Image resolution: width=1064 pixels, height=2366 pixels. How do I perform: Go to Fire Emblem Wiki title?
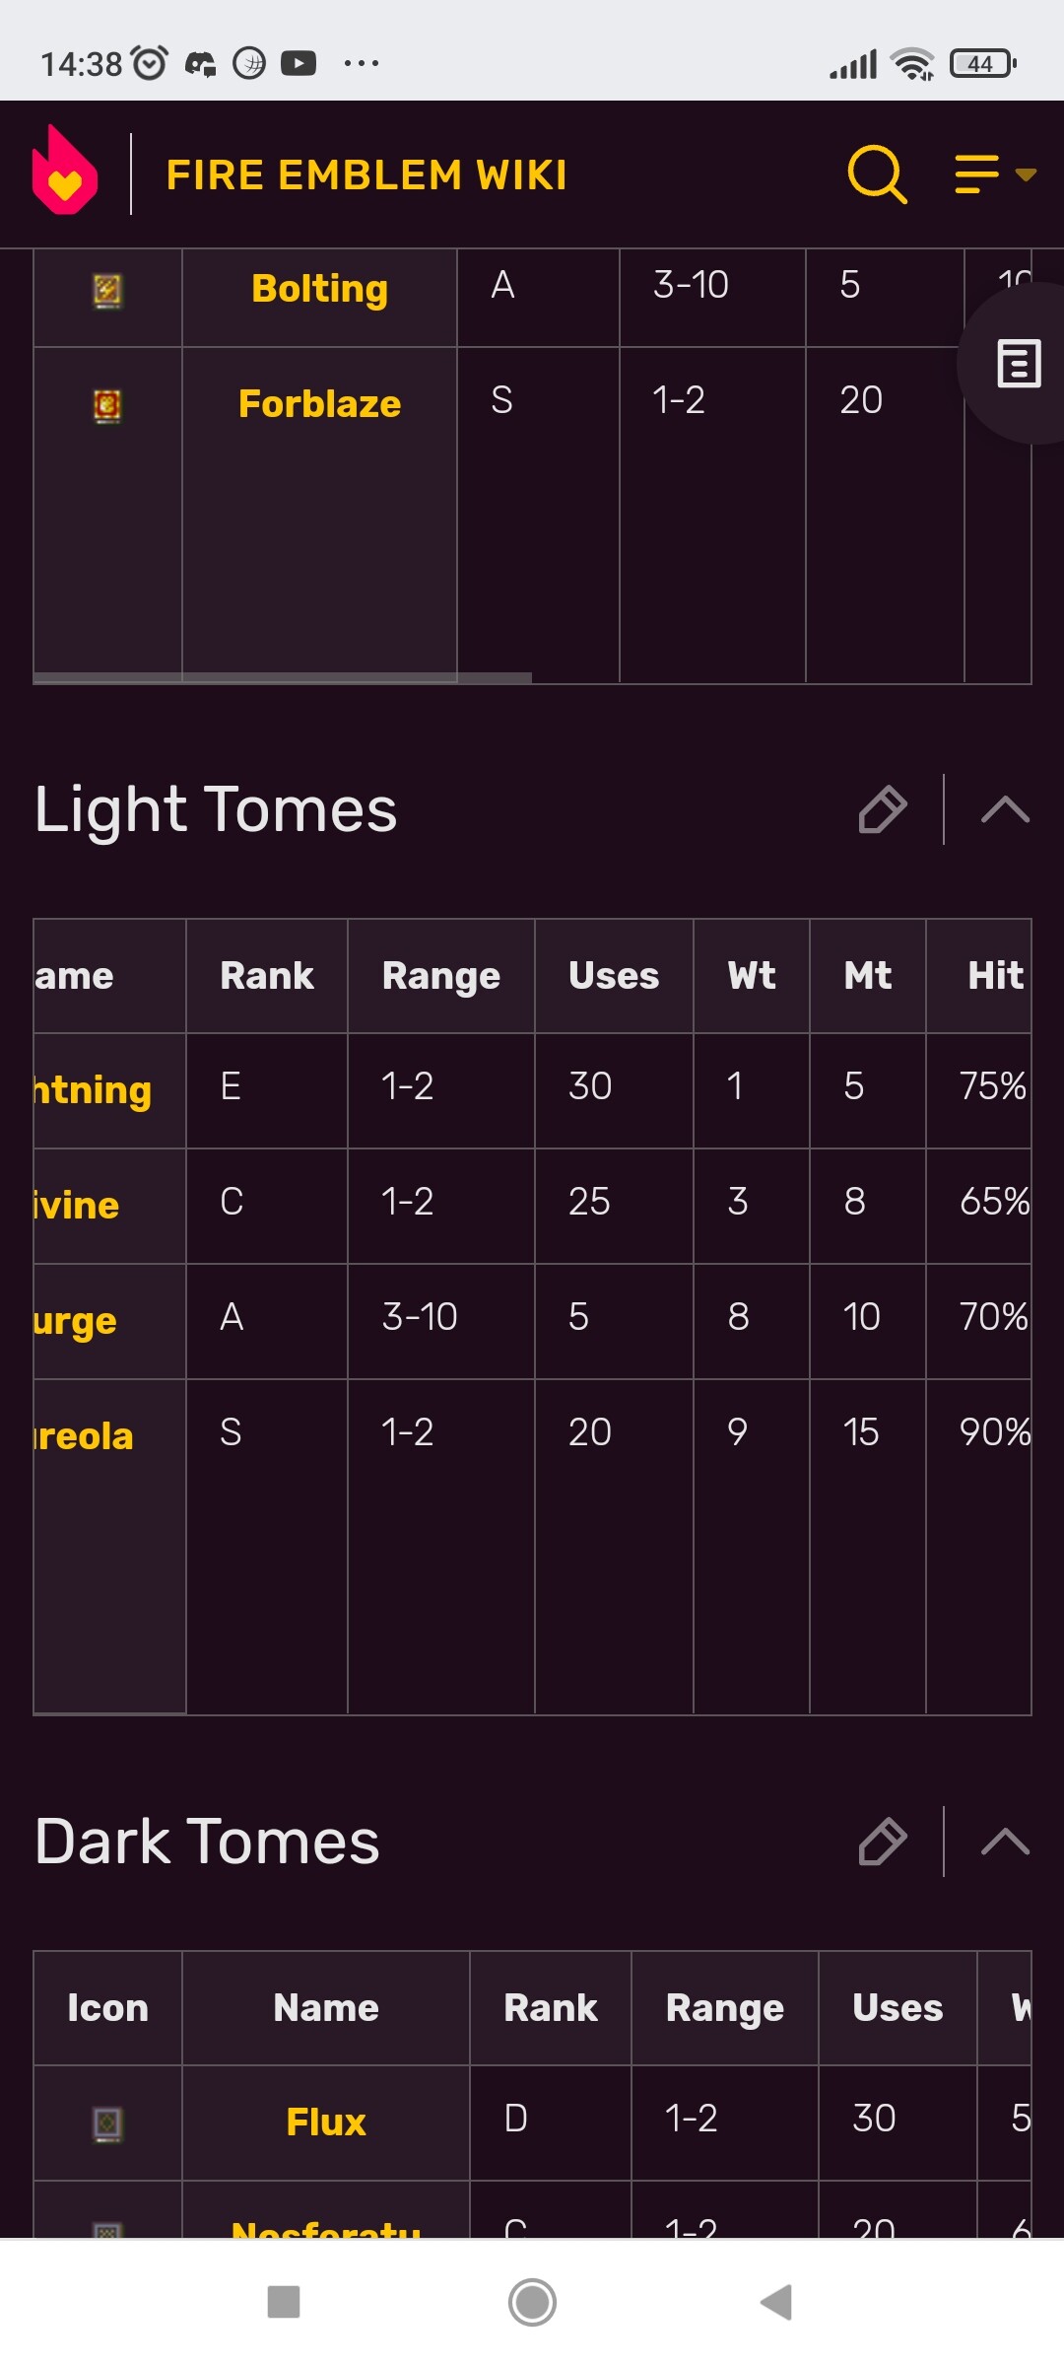[366, 175]
